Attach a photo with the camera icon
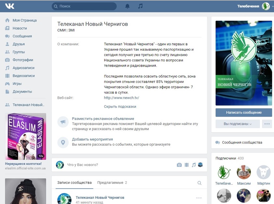 179,165
